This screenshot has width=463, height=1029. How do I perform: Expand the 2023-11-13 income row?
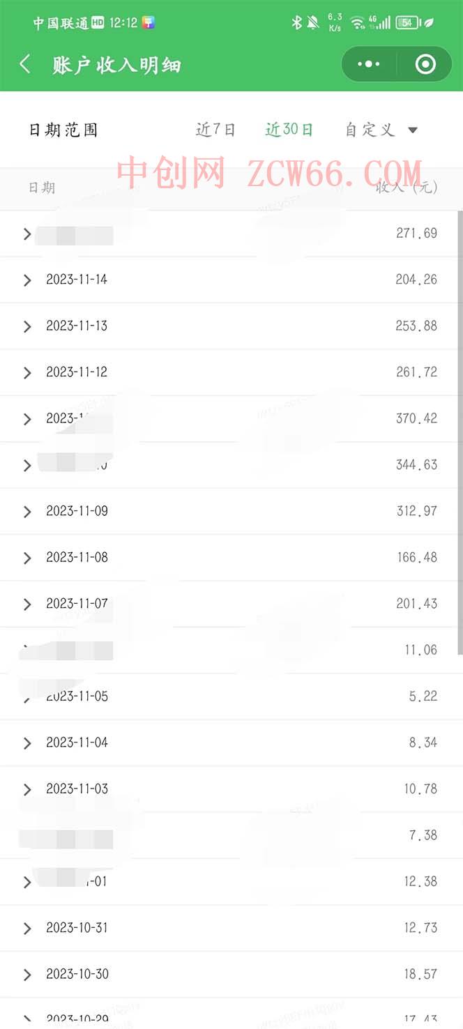click(27, 326)
